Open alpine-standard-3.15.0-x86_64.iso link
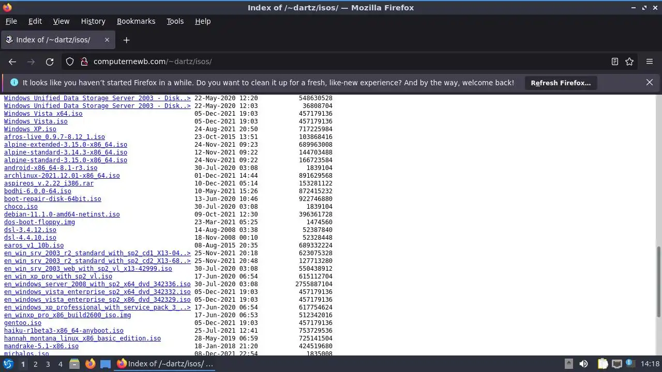 [x=66, y=160]
